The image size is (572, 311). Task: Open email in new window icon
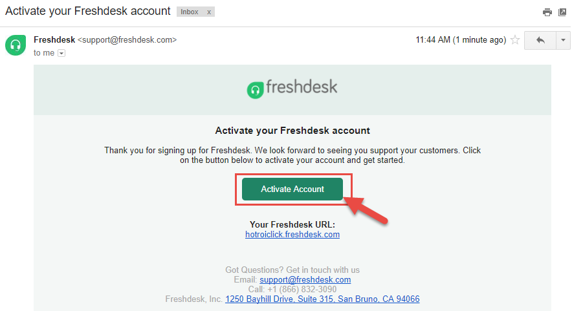(x=562, y=12)
